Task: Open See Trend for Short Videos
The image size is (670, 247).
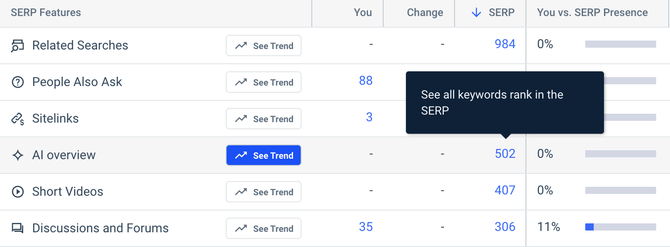Action: 264,192
